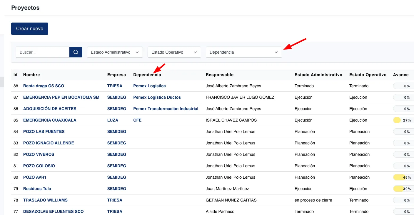Screen dimensions: 414x215
Task: Select Pemex Transformación Industrial link
Action: [166, 109]
